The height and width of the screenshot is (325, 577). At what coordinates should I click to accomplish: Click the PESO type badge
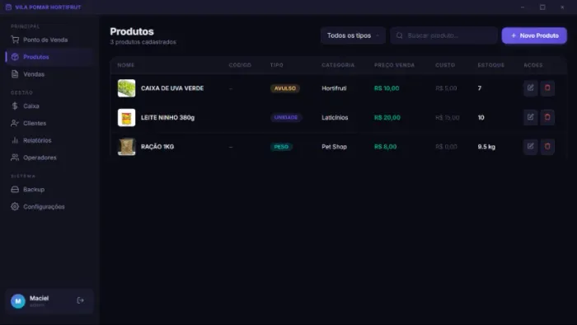[281, 147]
